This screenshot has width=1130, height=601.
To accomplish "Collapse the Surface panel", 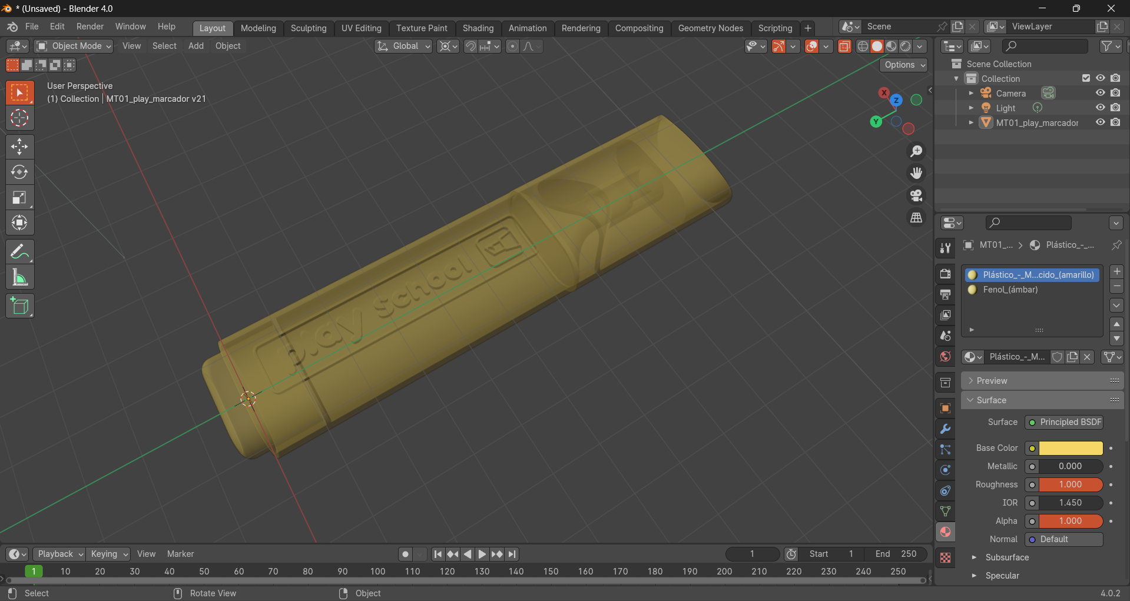I will point(1042,400).
